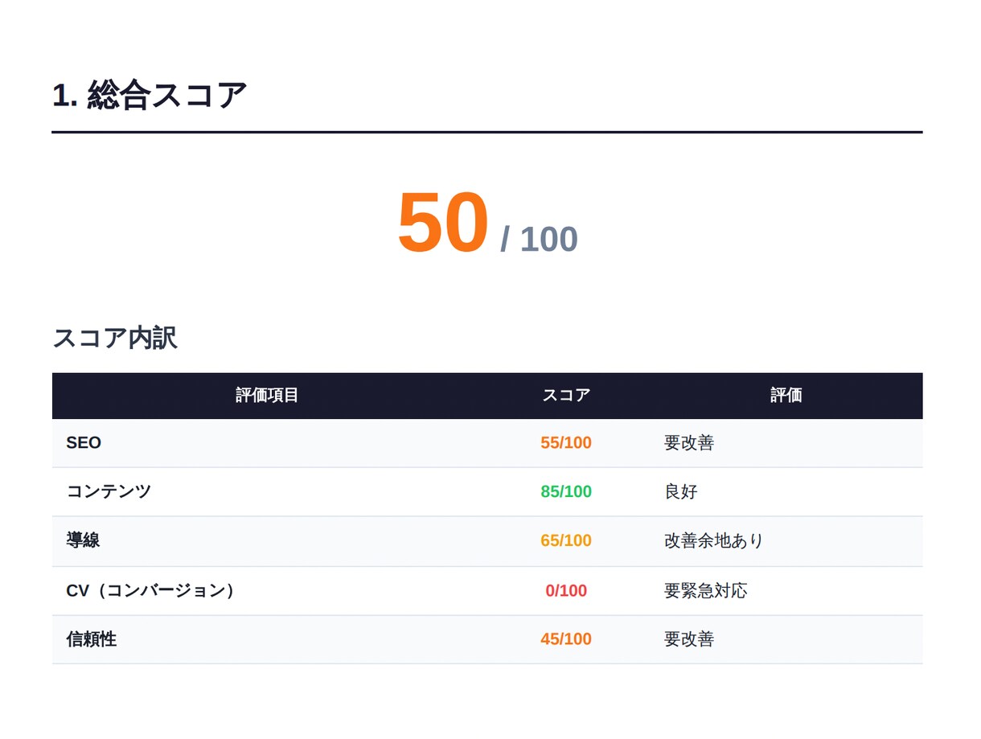Click the スコア column header
Screen dimensions: 981x739
[x=566, y=395]
